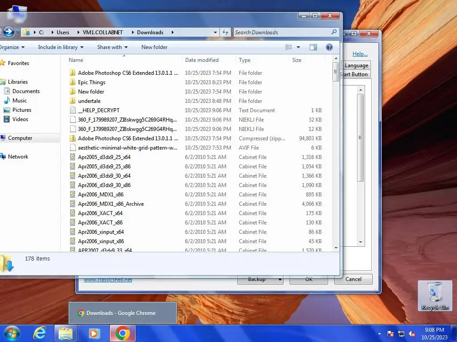This screenshot has height=342, width=457.
Task: Click the network tray icon
Action: [401, 334]
